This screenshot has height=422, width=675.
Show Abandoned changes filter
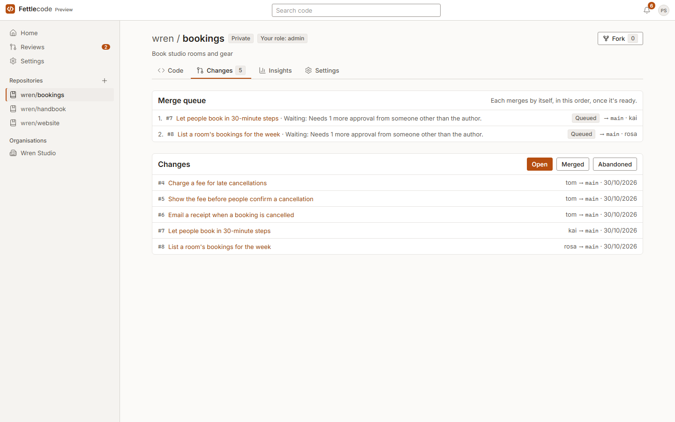click(x=615, y=164)
